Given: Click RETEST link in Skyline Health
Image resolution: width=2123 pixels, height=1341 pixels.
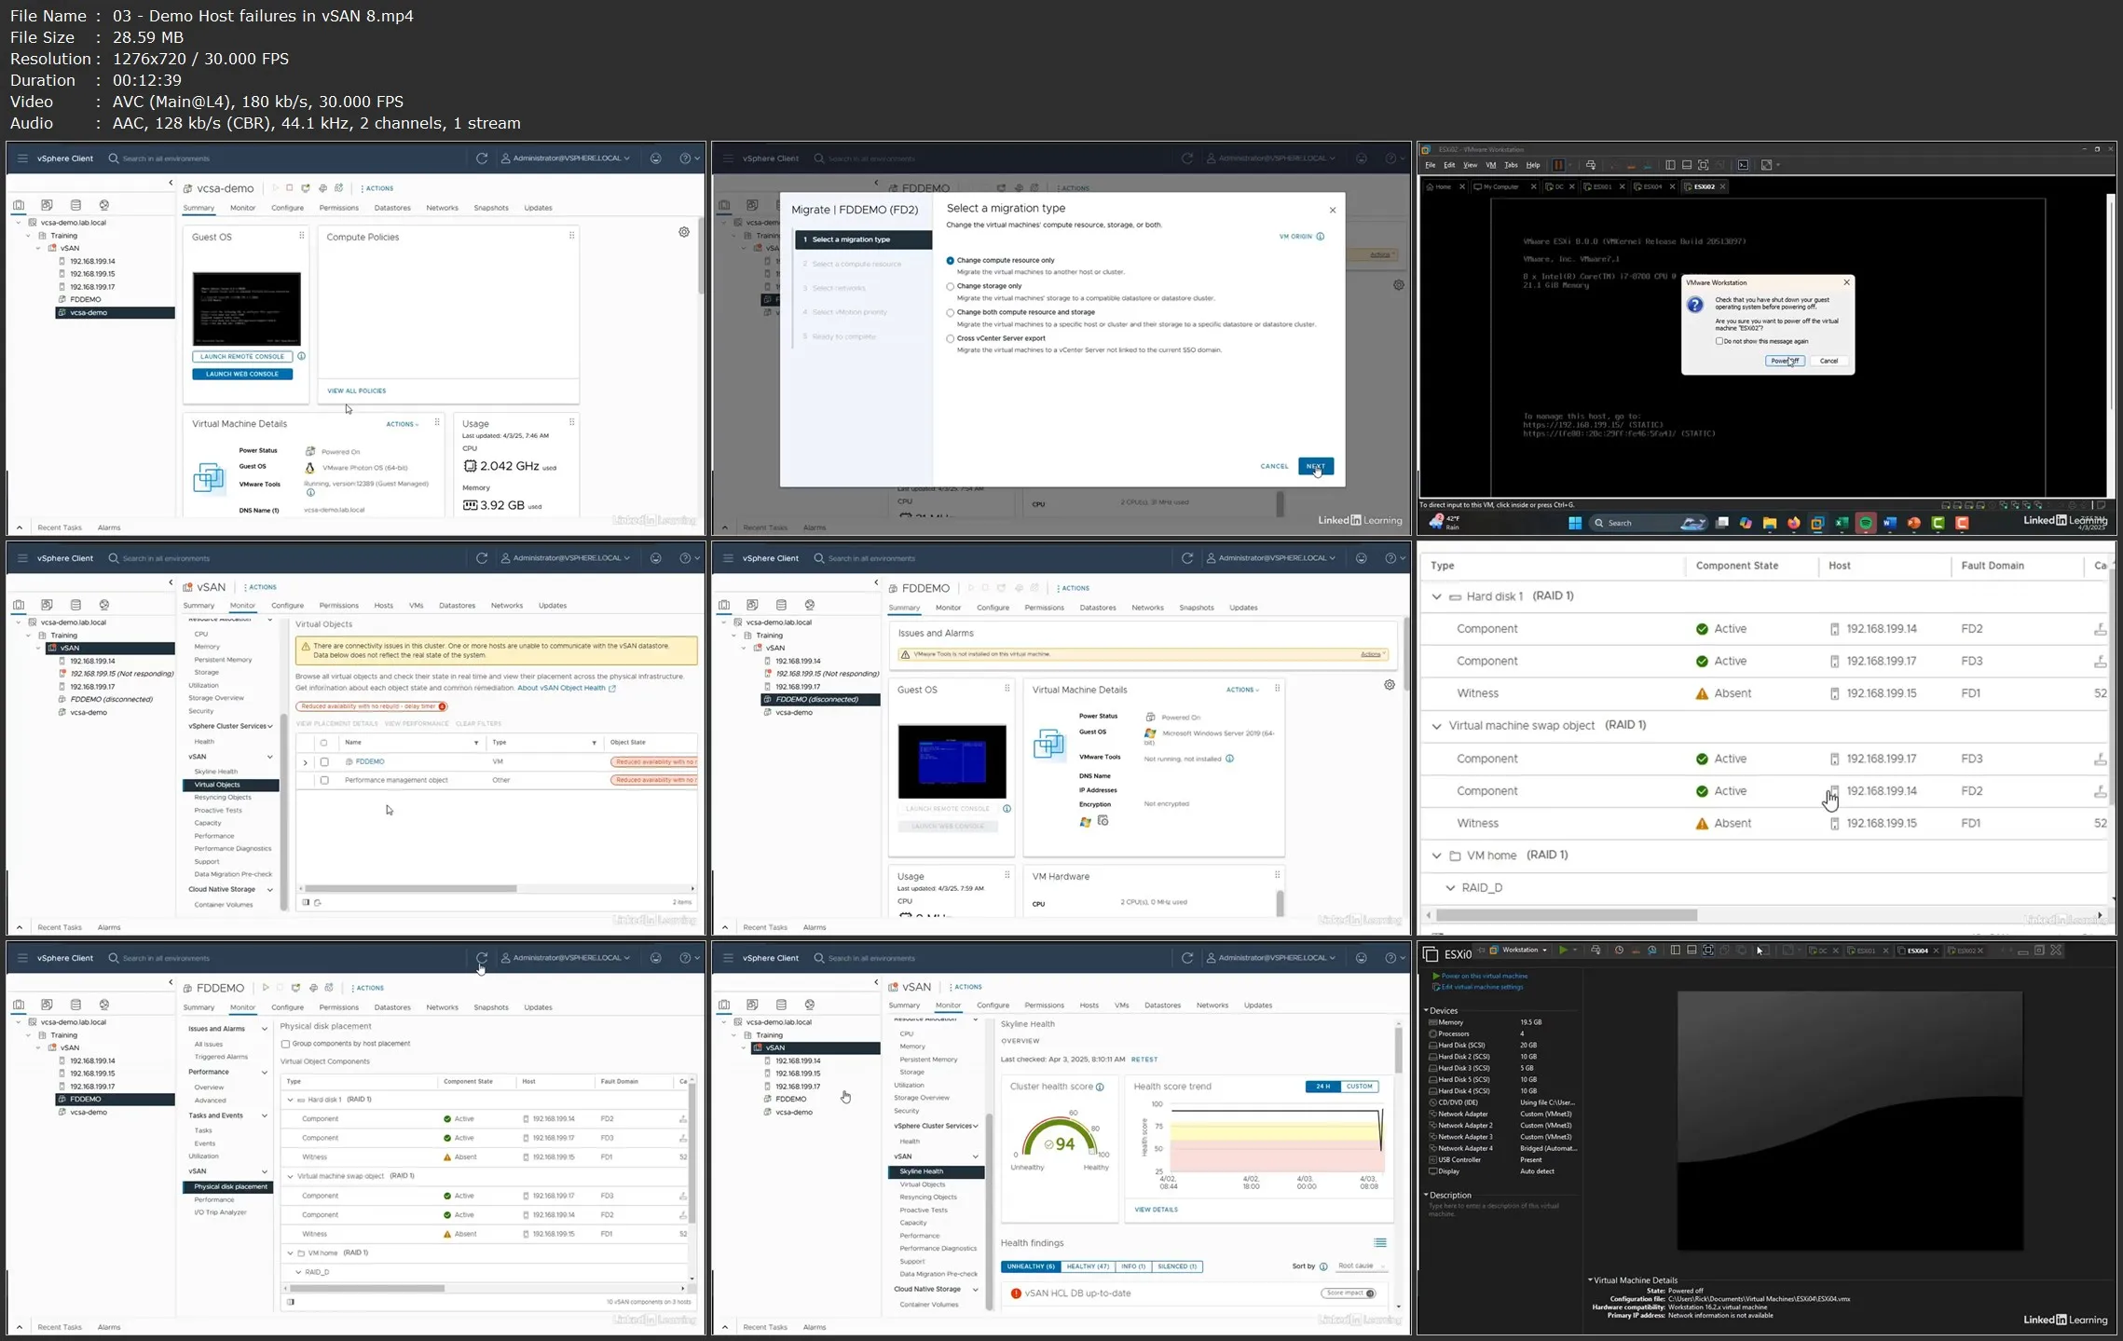Looking at the screenshot, I should 1144,1060.
